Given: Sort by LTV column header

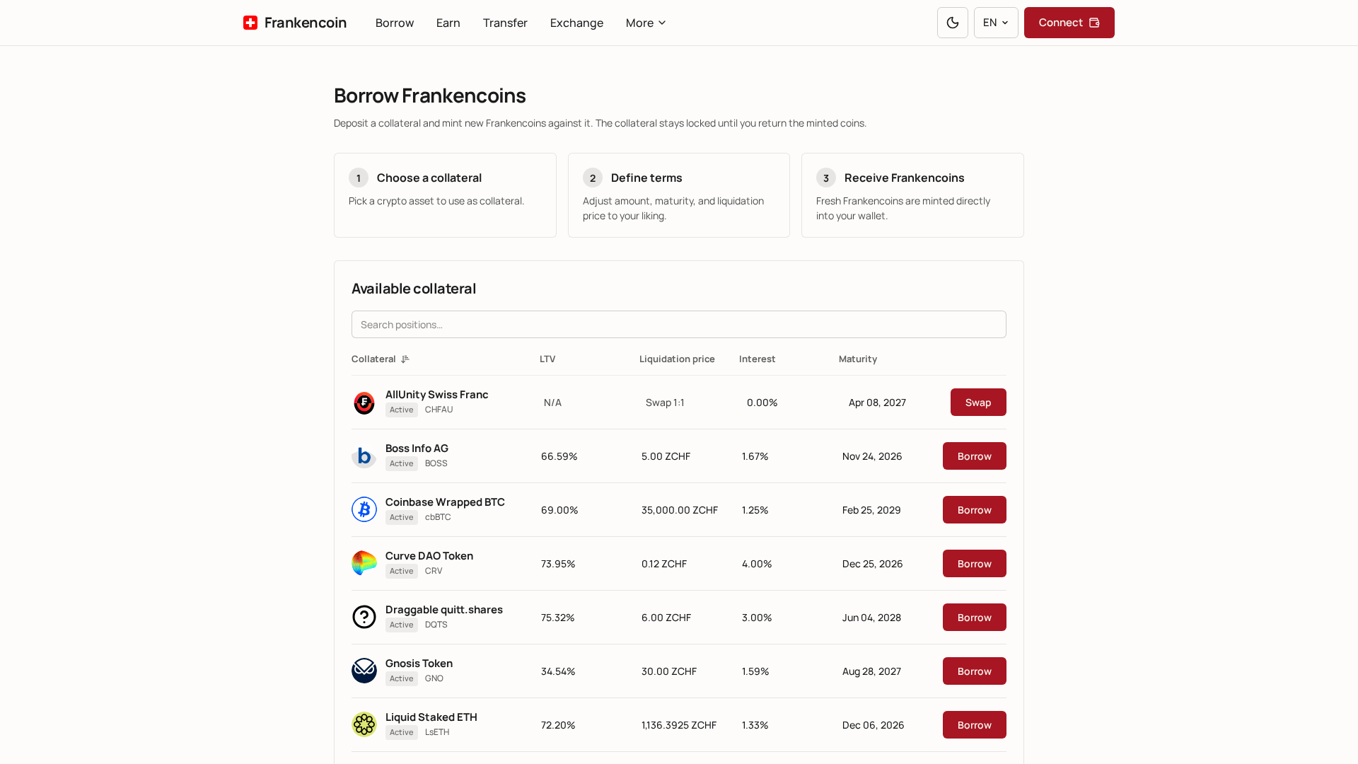Looking at the screenshot, I should coord(547,359).
